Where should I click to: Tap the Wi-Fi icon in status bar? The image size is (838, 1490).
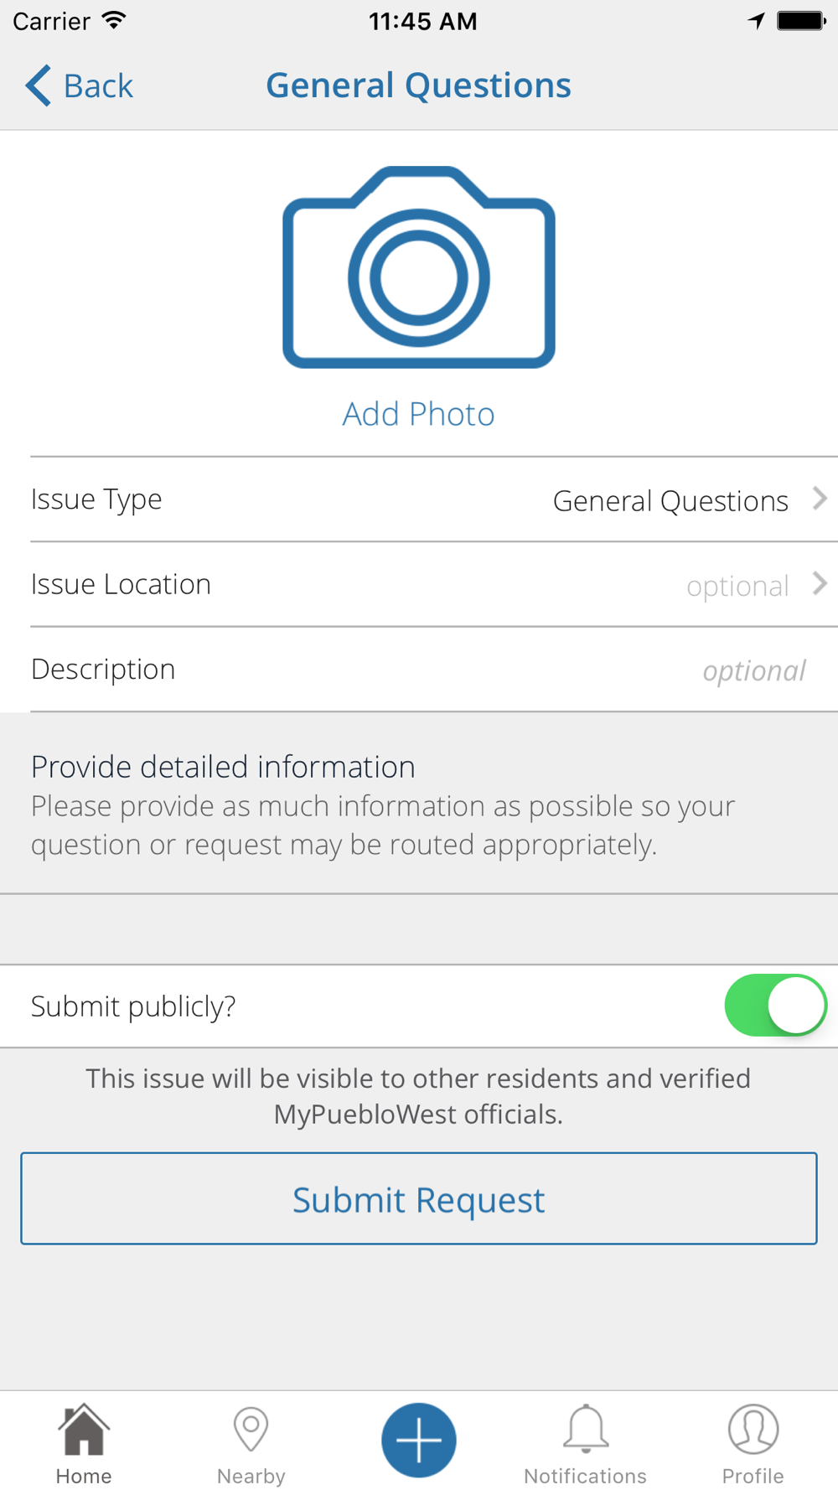114,20
